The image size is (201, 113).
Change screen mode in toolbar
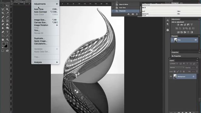[x=7, y=51]
